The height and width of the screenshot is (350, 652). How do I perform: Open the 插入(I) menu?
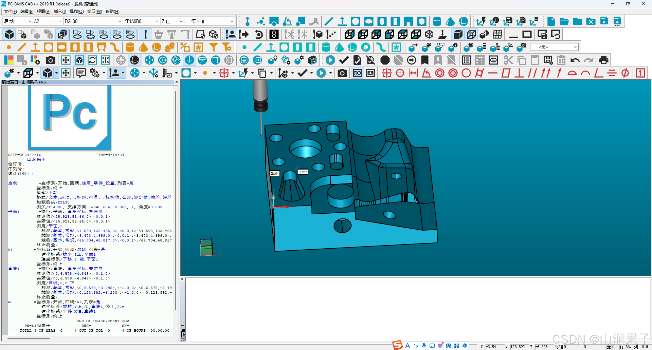coord(60,12)
